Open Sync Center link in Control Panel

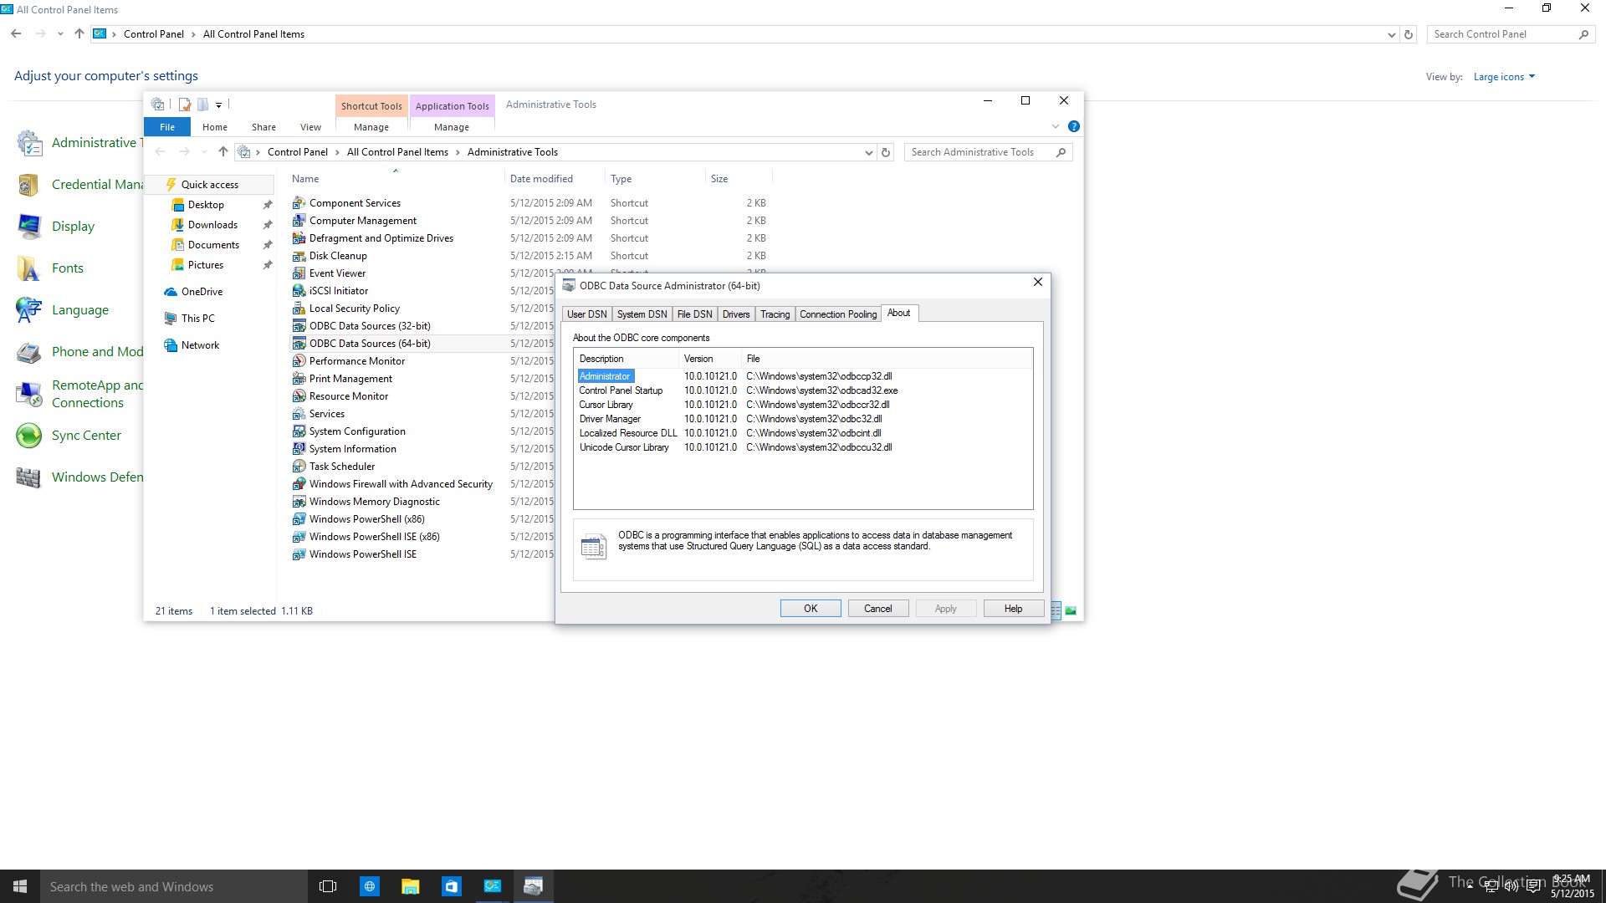pyautogui.click(x=86, y=436)
